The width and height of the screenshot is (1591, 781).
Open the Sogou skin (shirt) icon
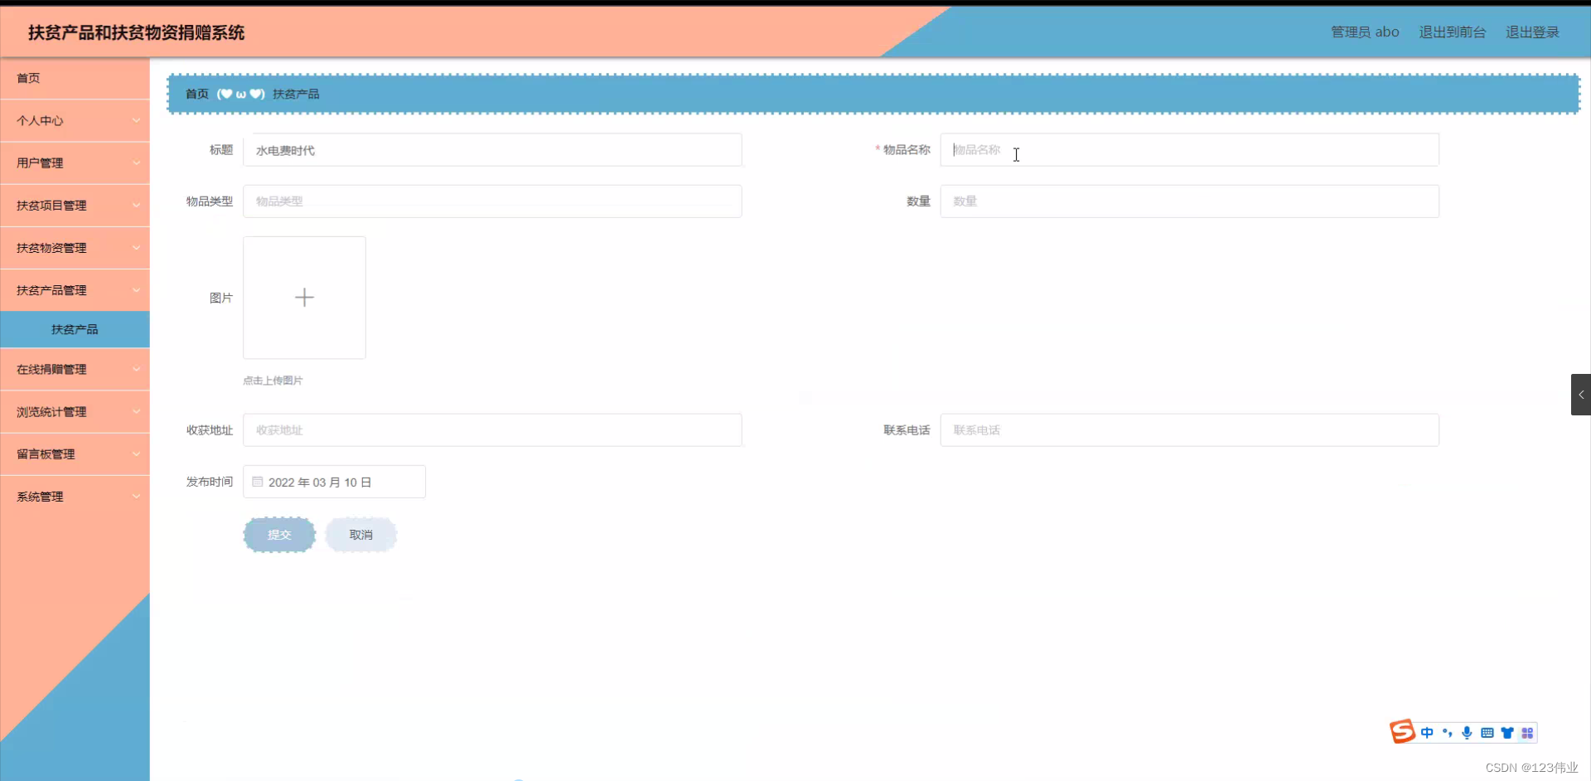click(x=1507, y=732)
